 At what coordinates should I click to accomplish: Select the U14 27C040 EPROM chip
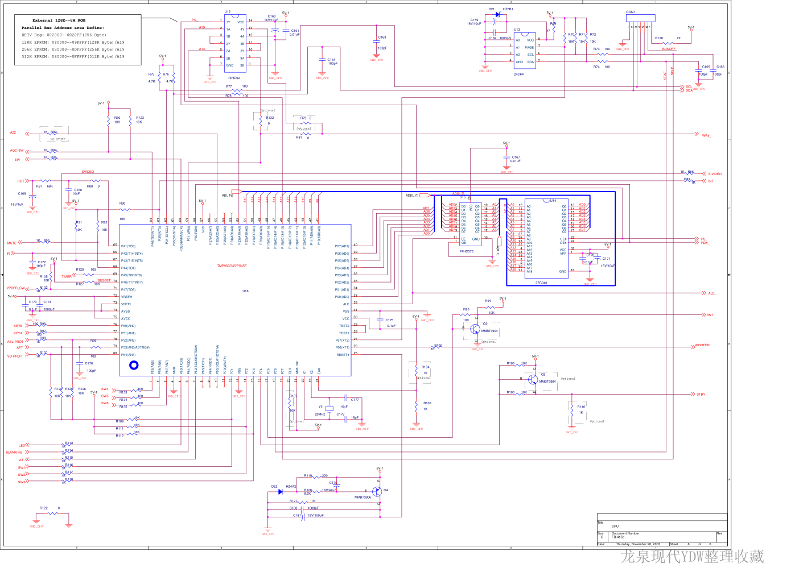tap(546, 239)
